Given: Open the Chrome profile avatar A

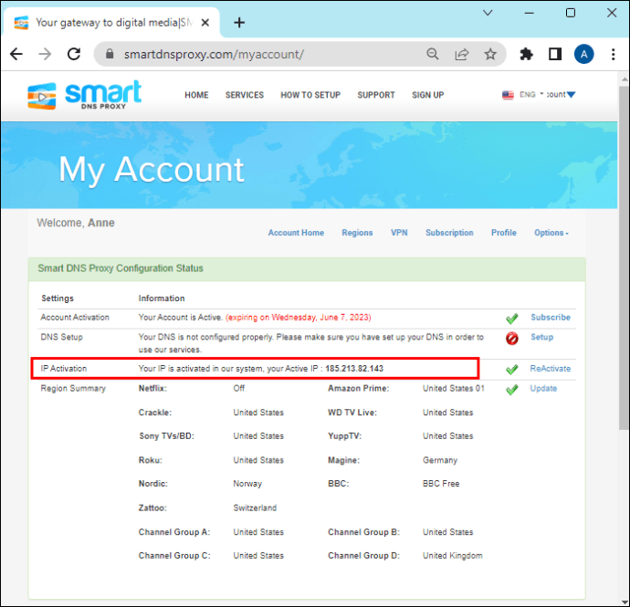Looking at the screenshot, I should pyautogui.click(x=583, y=54).
